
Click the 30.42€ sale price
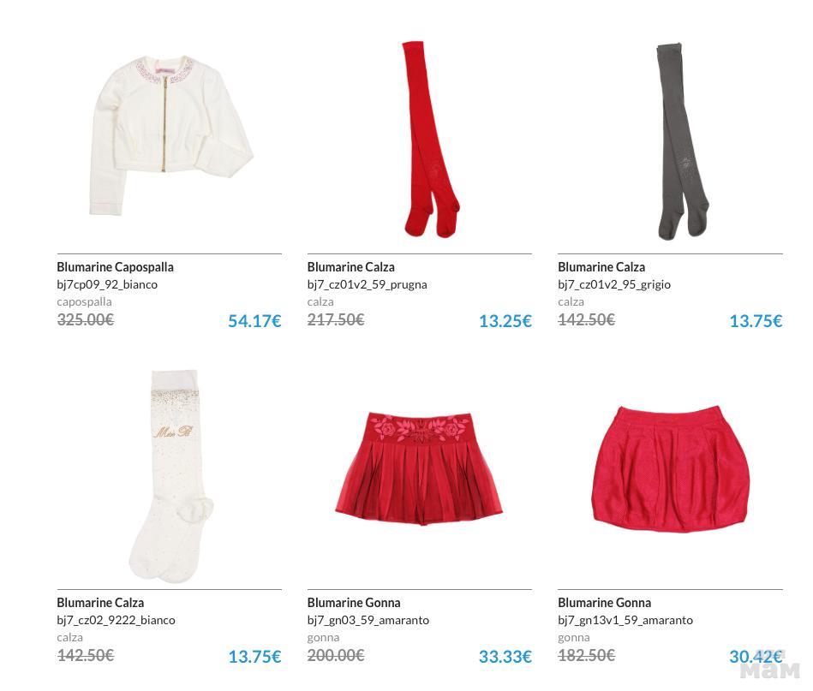tap(756, 658)
